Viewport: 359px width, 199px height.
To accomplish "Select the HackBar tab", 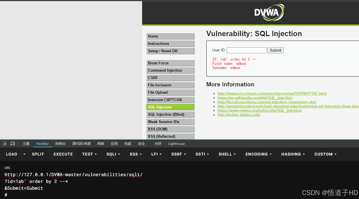I will pos(42,144).
